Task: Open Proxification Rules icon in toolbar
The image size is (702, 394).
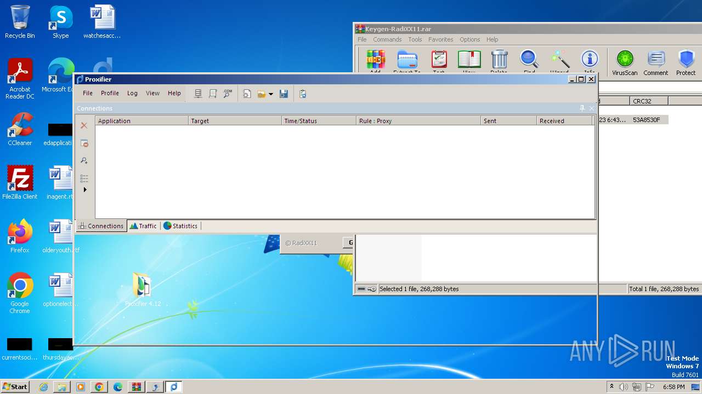Action: 213,94
